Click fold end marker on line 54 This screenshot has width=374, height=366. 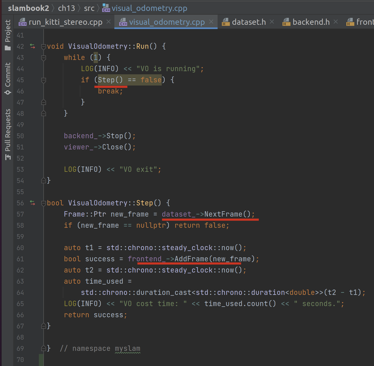click(x=44, y=181)
